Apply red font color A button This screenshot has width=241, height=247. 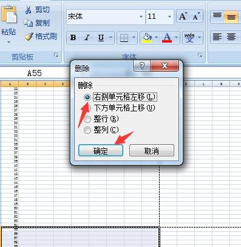point(167,38)
